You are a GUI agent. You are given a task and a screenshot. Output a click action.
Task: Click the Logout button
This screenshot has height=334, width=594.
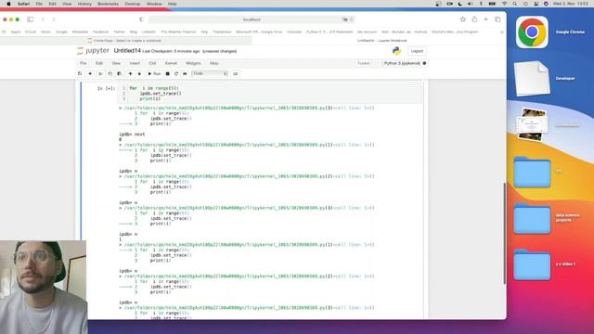(417, 51)
